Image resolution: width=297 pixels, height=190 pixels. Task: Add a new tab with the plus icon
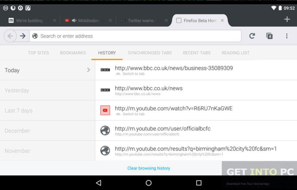287,19
